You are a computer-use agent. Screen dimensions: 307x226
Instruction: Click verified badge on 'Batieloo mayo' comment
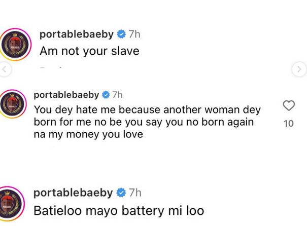[x=121, y=193]
